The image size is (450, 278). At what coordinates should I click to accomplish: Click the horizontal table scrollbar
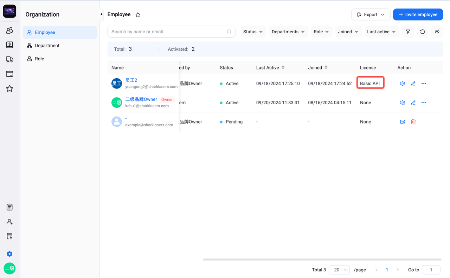322,259
